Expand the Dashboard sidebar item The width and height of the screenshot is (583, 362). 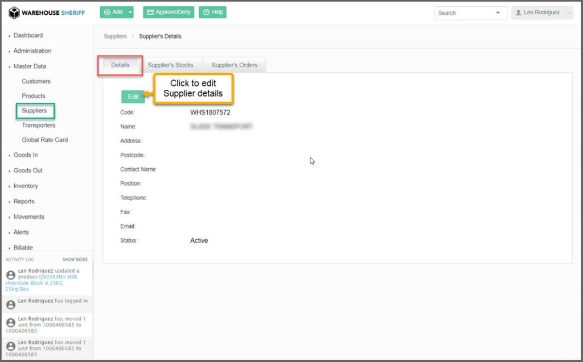coord(28,35)
